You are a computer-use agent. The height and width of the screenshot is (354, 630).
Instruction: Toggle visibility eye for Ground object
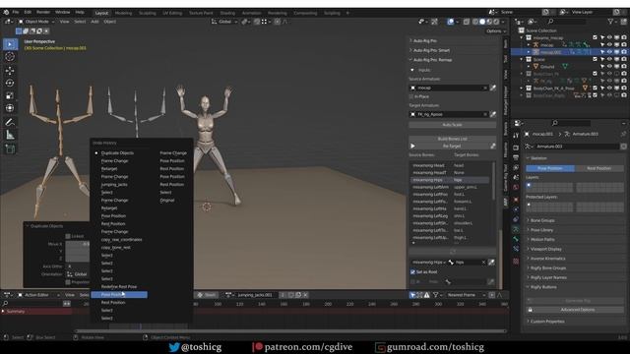(x=609, y=67)
